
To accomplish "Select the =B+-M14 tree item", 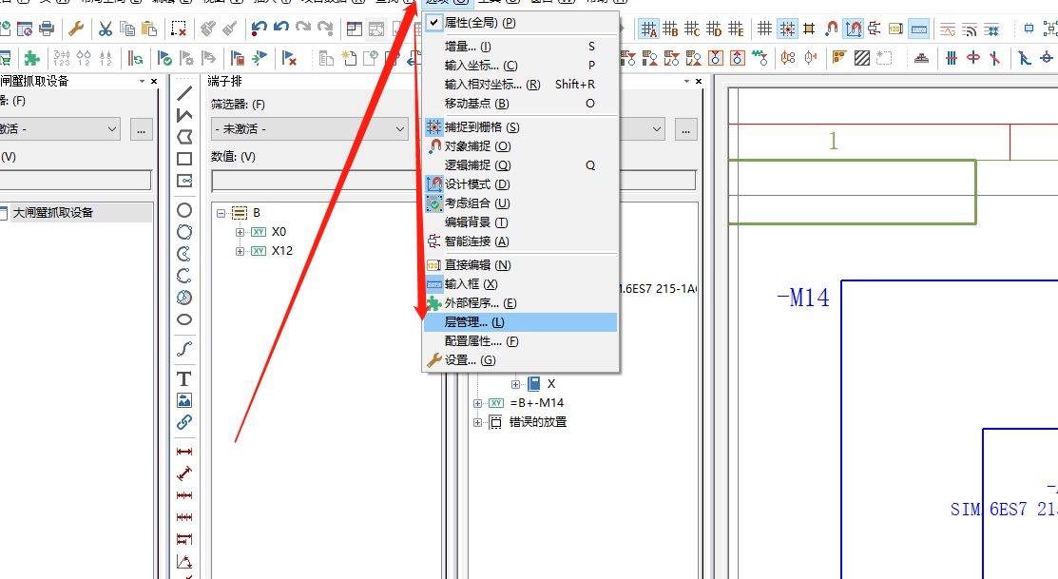I will coord(536,403).
